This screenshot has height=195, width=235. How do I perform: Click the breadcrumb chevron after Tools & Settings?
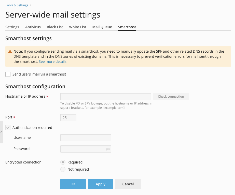31,5
